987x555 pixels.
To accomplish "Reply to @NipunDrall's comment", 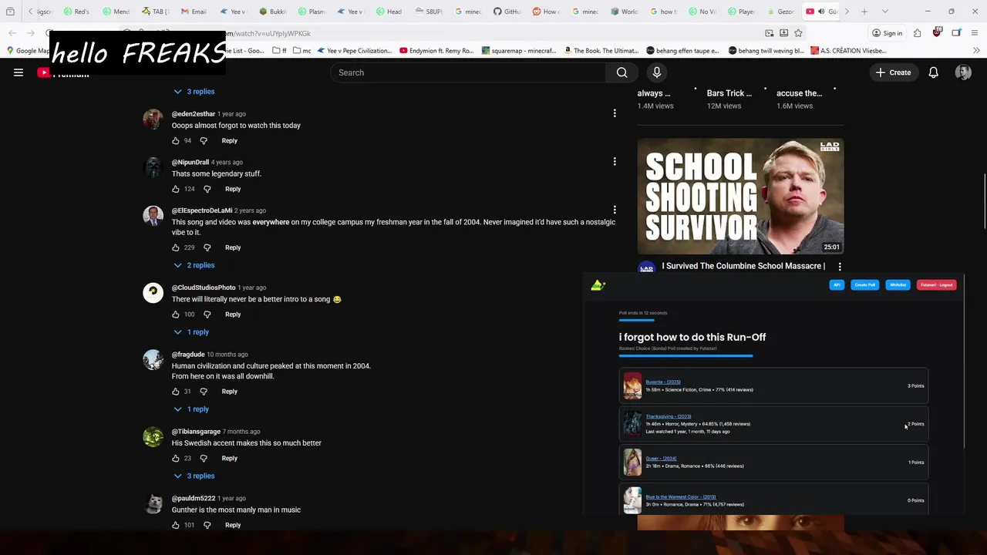I will 233,189.
